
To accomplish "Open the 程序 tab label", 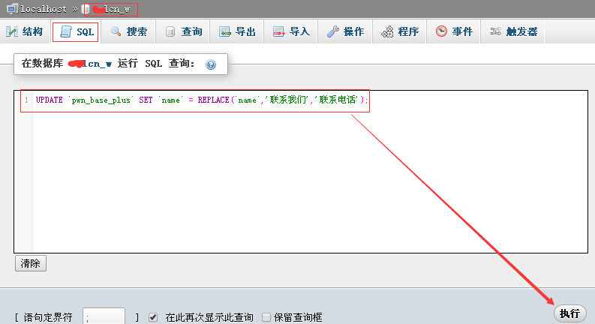I will pyautogui.click(x=408, y=31).
